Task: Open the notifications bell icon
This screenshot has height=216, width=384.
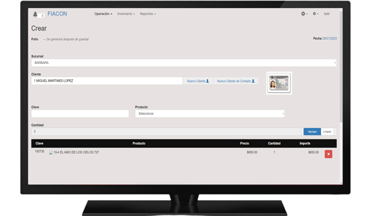Action: pos(35,14)
